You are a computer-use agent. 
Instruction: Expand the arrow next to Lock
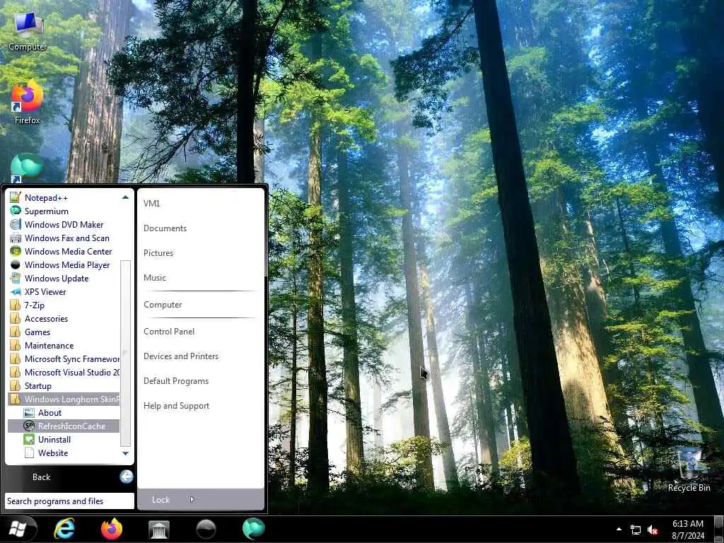(x=192, y=500)
